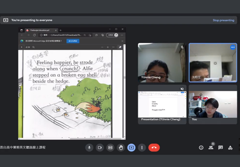Select the PDF file browser tab
The image size is (240, 167).
pyautogui.click(x=41, y=30)
